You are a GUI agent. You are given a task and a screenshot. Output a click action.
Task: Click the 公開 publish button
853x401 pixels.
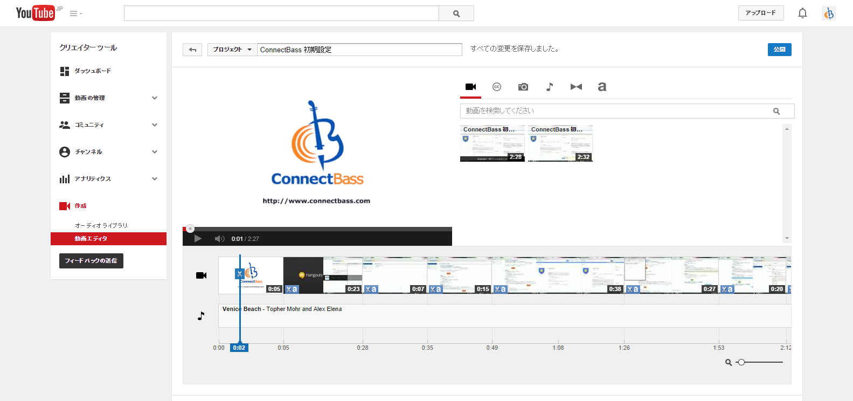pyautogui.click(x=779, y=50)
